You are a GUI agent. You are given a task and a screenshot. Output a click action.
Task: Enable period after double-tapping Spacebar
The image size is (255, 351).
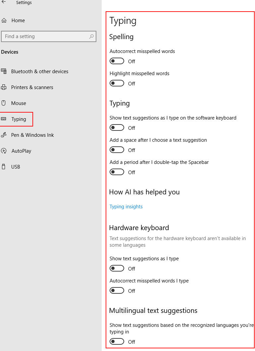click(117, 172)
